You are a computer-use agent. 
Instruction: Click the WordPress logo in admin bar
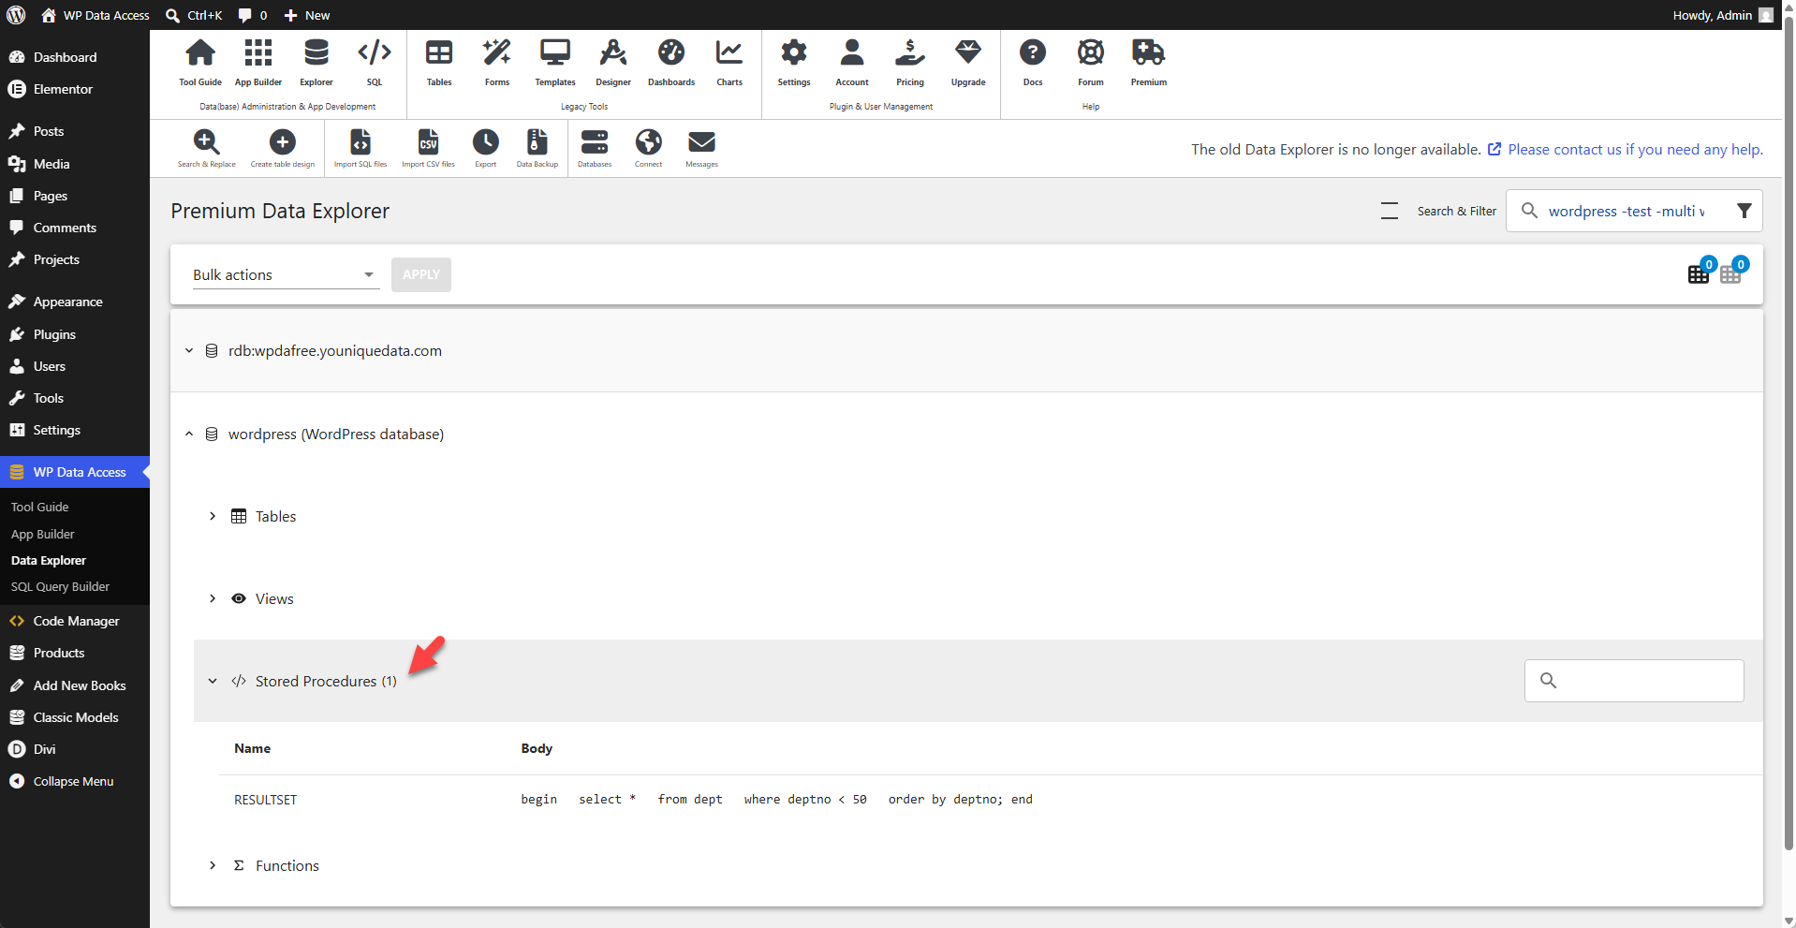[x=16, y=15]
